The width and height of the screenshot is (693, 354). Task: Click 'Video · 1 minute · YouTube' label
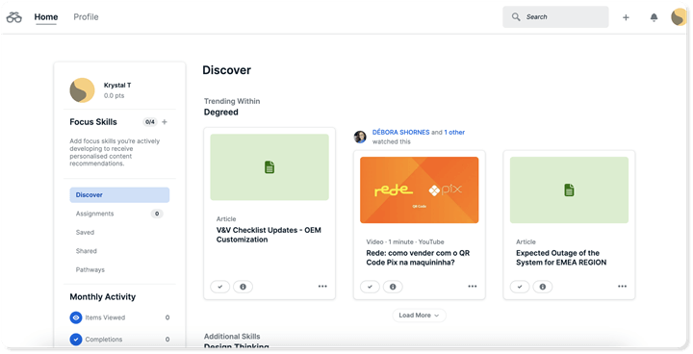click(x=405, y=241)
